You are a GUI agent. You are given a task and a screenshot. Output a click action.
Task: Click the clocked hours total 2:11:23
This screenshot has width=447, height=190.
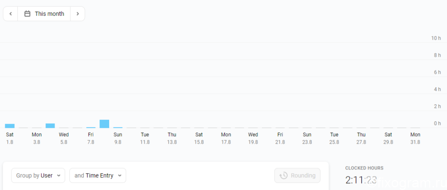[361, 180]
